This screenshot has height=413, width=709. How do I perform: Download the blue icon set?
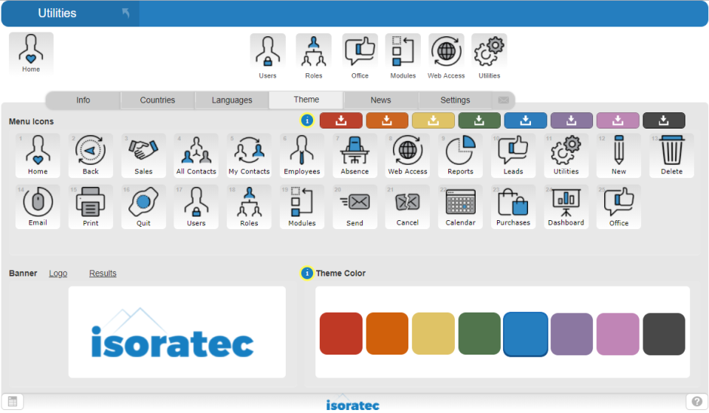tap(525, 120)
